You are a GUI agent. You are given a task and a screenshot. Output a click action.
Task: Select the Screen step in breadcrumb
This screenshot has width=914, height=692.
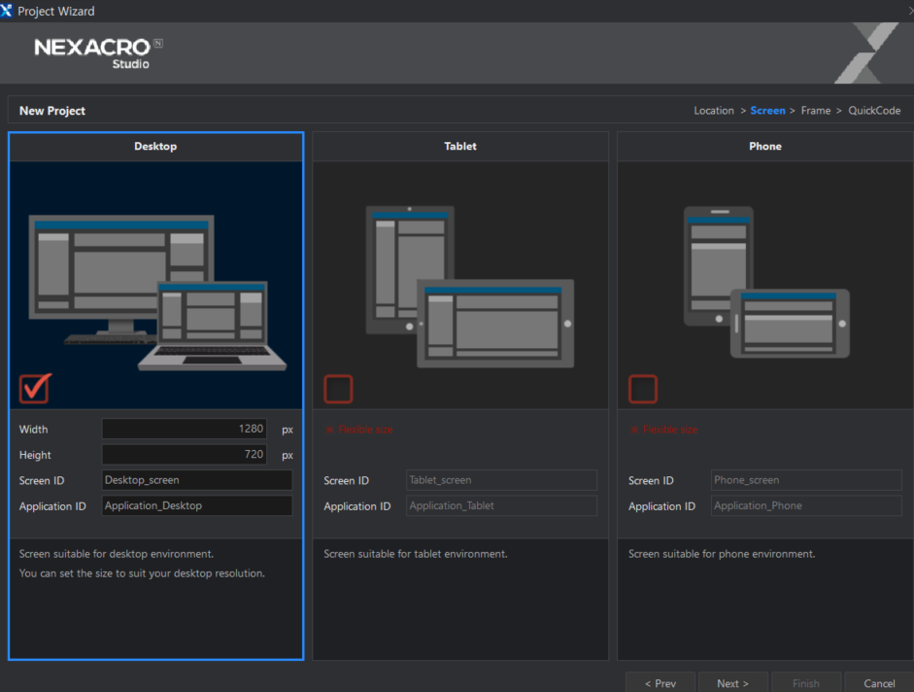(x=767, y=110)
